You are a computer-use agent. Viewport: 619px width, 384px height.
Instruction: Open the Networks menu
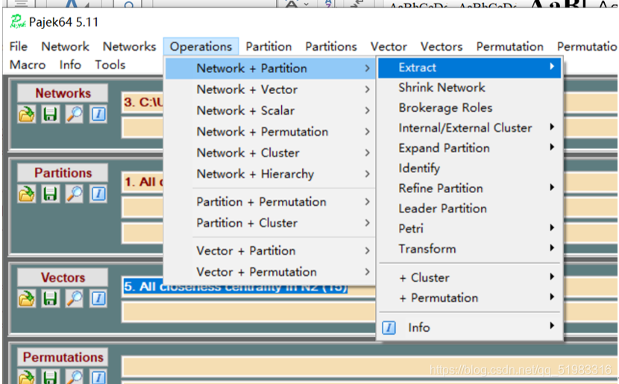(130, 46)
